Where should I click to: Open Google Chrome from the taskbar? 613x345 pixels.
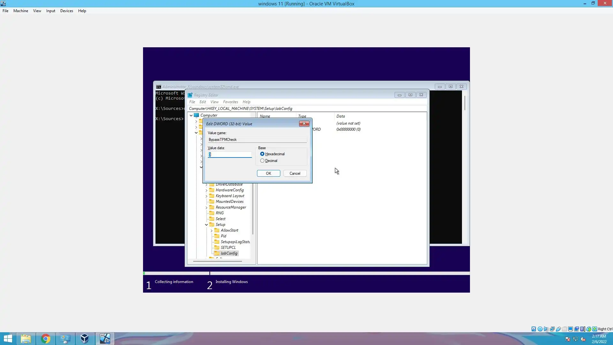pos(45,339)
